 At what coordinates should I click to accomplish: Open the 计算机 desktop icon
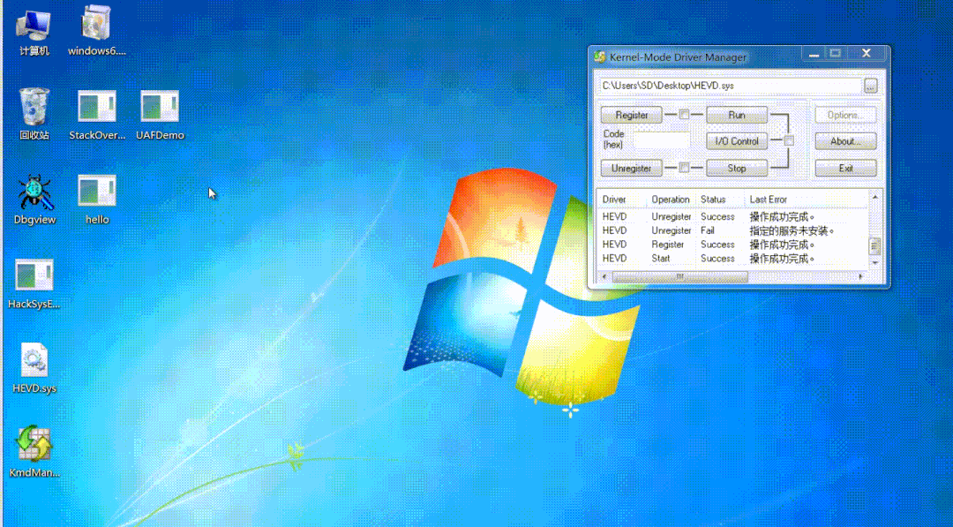coord(34,33)
